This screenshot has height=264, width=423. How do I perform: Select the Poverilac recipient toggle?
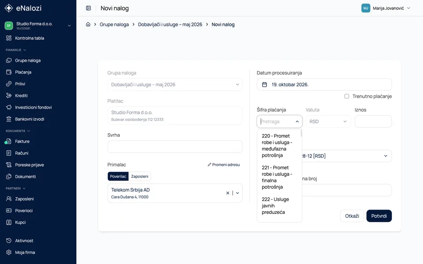tap(118, 176)
